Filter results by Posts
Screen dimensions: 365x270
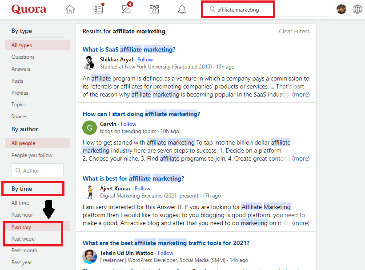tap(17, 81)
